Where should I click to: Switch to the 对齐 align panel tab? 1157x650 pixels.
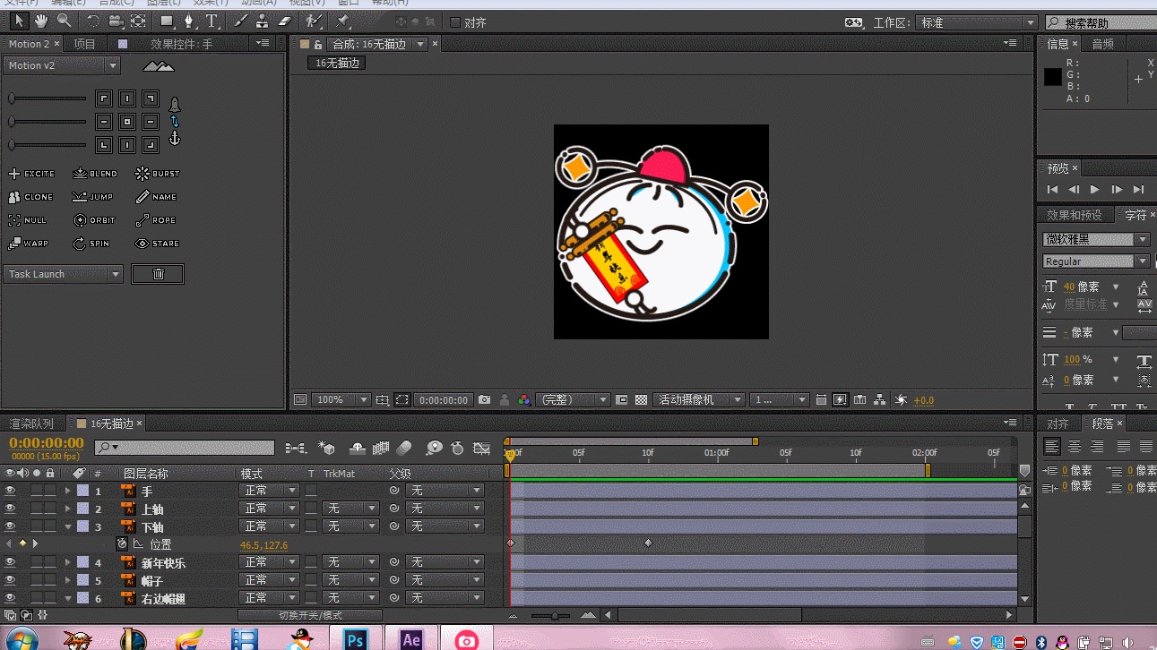(x=1058, y=423)
